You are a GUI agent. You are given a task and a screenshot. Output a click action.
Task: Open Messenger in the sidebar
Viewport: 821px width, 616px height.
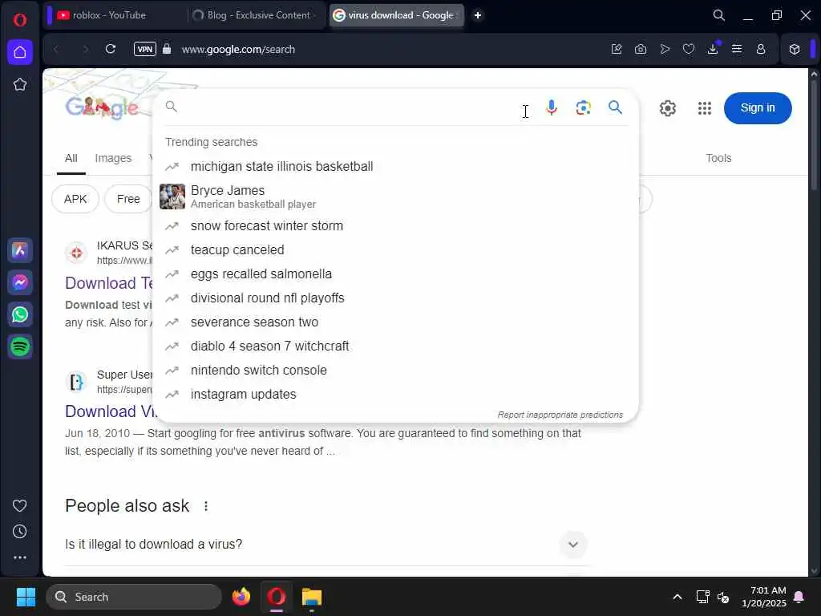[x=20, y=282]
